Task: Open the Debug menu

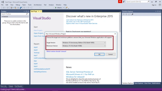Action: pyautogui.click(x=18, y=5)
